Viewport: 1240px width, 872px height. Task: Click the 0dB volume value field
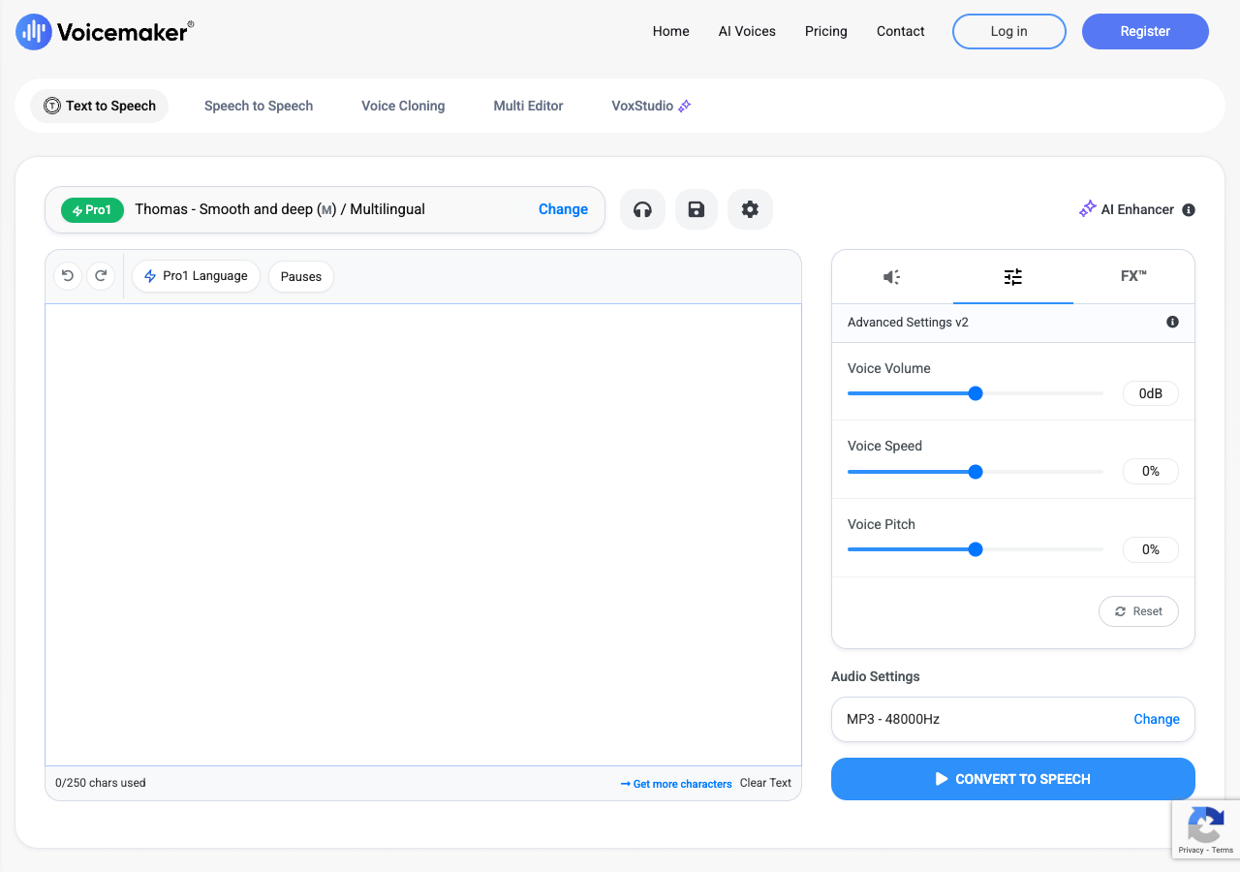pos(1151,393)
